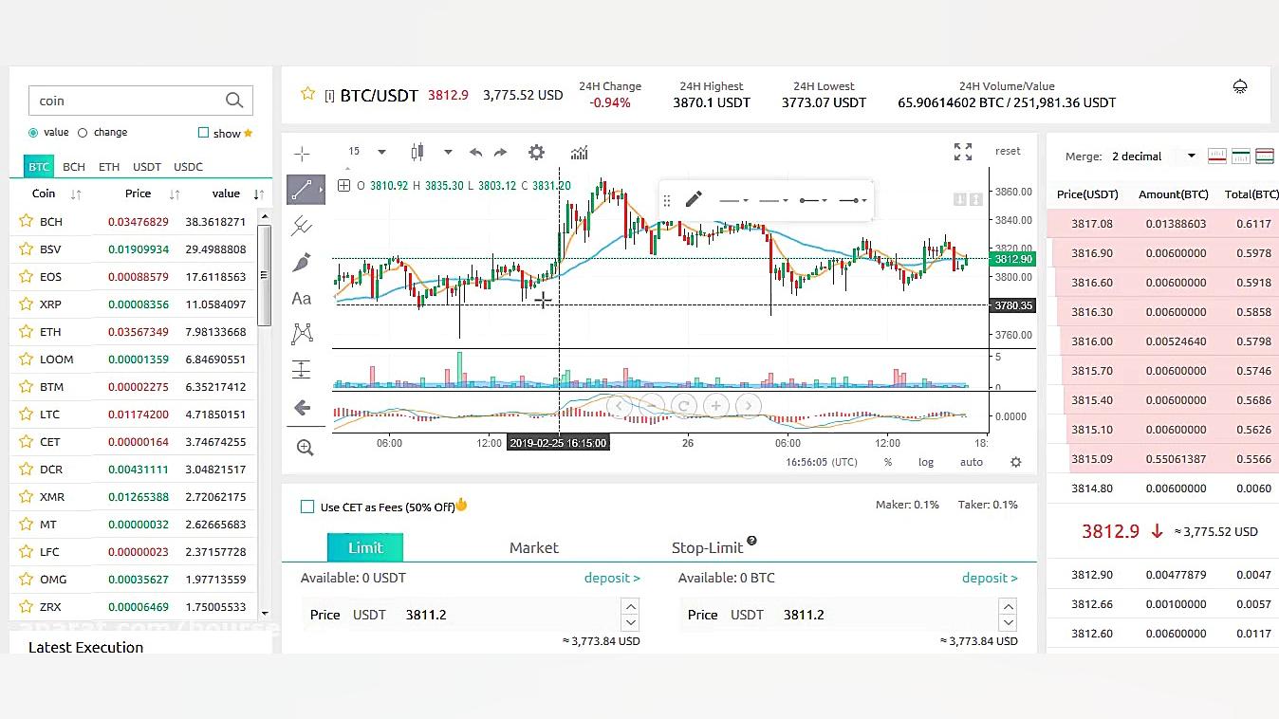Toggle auto scale on chart
The height and width of the screenshot is (719, 1279).
[x=972, y=462]
